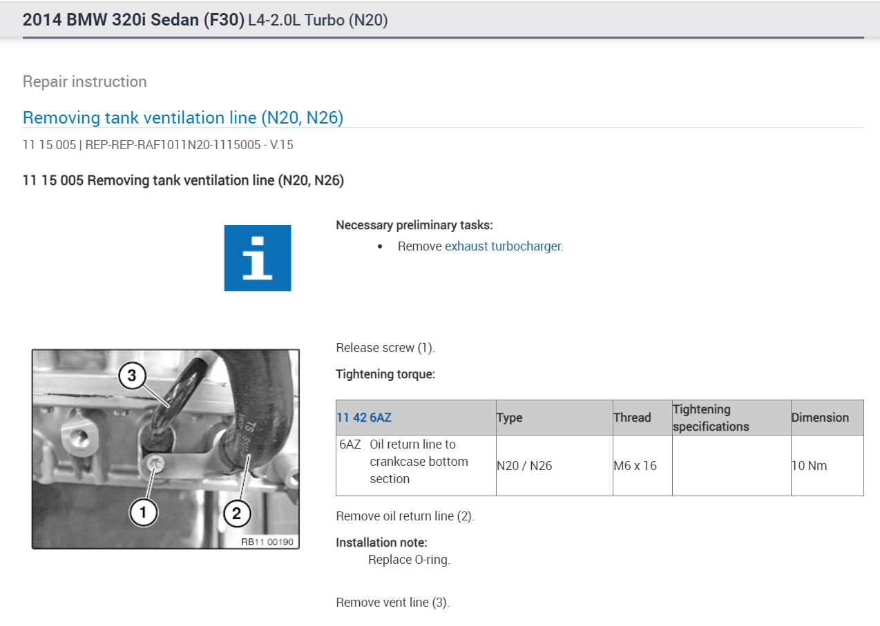Click the RB11 00190 image reference label
The width and height of the screenshot is (880, 626).
pos(267,542)
